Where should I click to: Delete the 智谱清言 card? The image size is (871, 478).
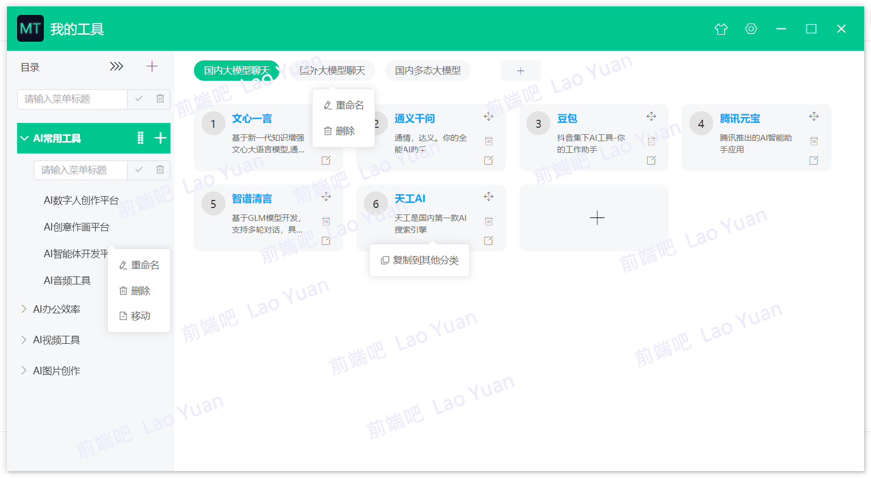(x=326, y=221)
